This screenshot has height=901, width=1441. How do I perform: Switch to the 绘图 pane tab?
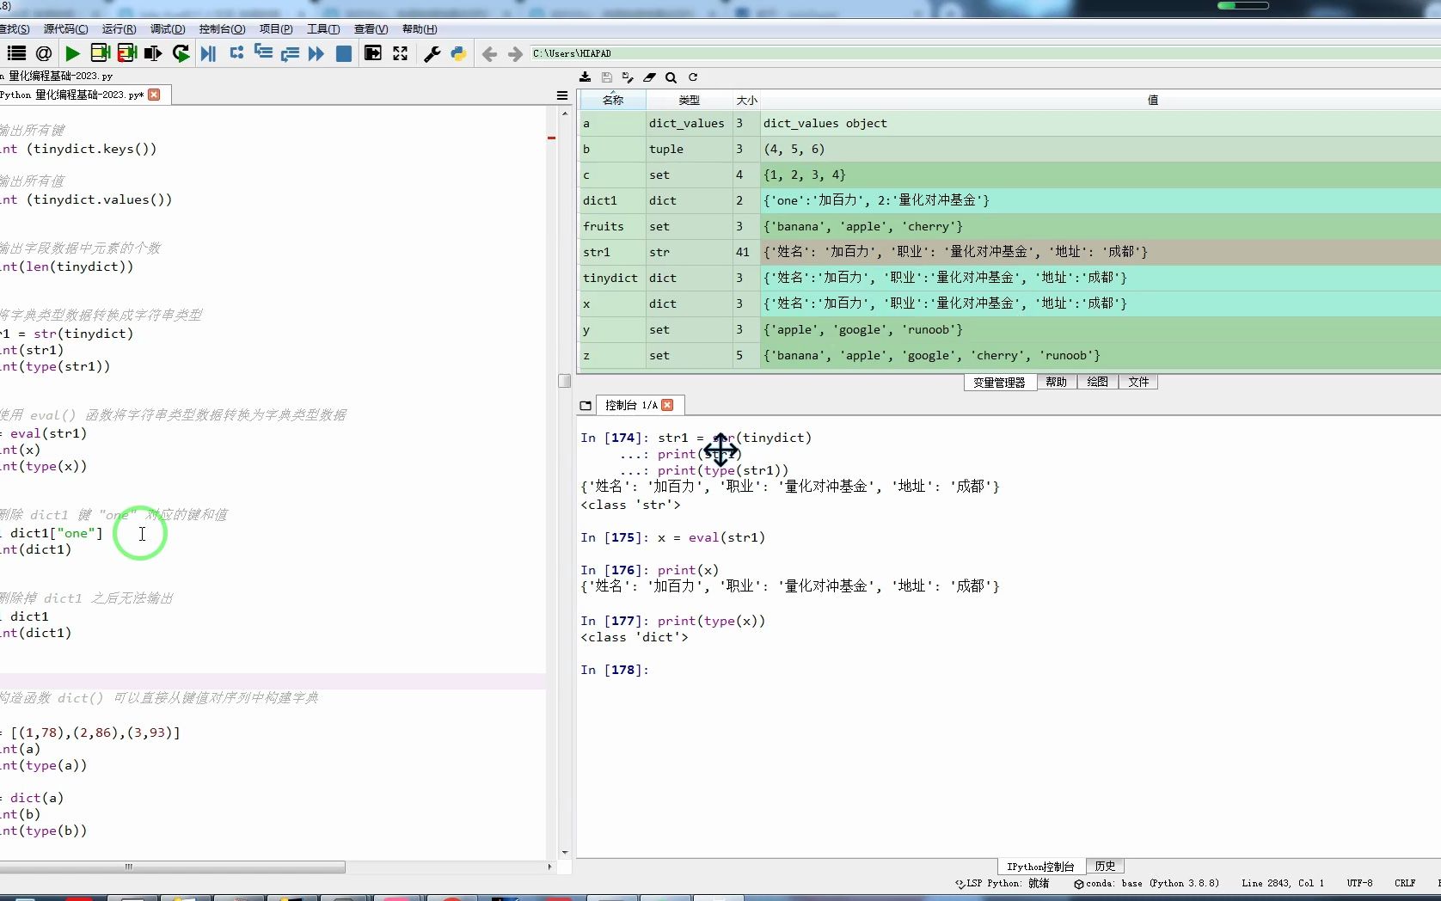[1097, 382]
